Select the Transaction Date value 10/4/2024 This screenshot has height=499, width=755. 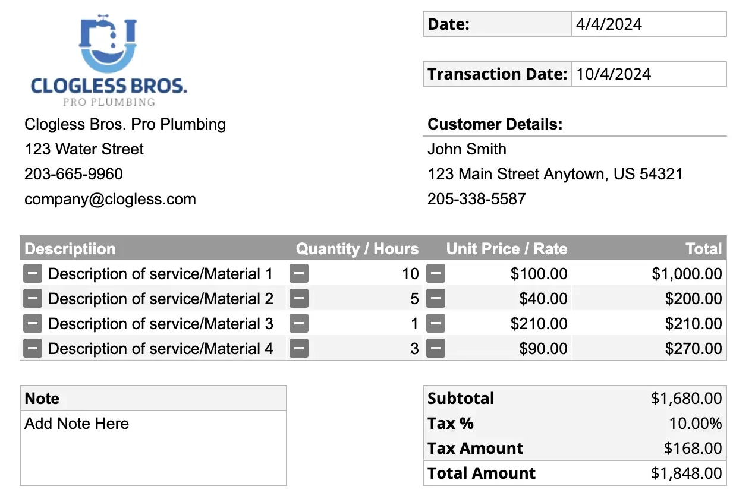tap(649, 74)
